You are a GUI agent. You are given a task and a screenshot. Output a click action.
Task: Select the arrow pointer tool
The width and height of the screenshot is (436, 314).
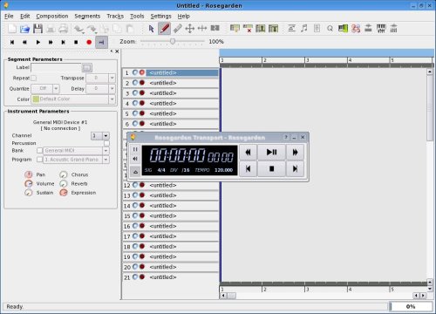pos(151,29)
